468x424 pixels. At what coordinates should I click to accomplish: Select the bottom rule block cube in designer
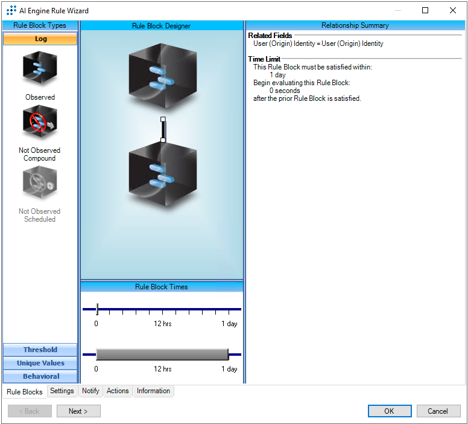click(162, 175)
